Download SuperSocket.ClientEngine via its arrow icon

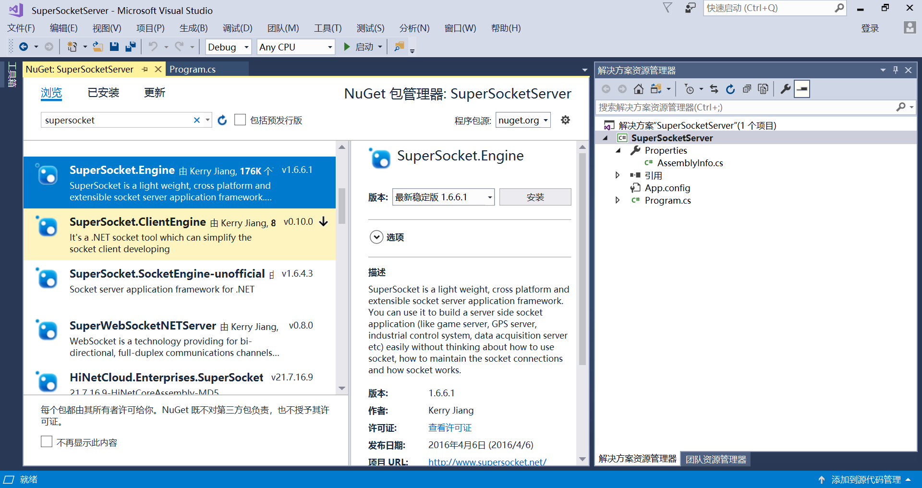pyautogui.click(x=324, y=222)
